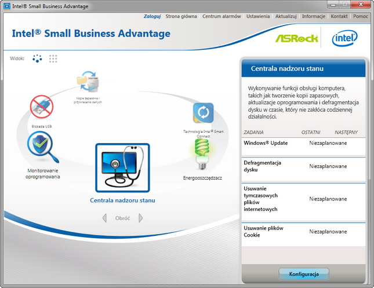Click the Blokada USB label text
This screenshot has height=288, width=374.
click(42, 126)
